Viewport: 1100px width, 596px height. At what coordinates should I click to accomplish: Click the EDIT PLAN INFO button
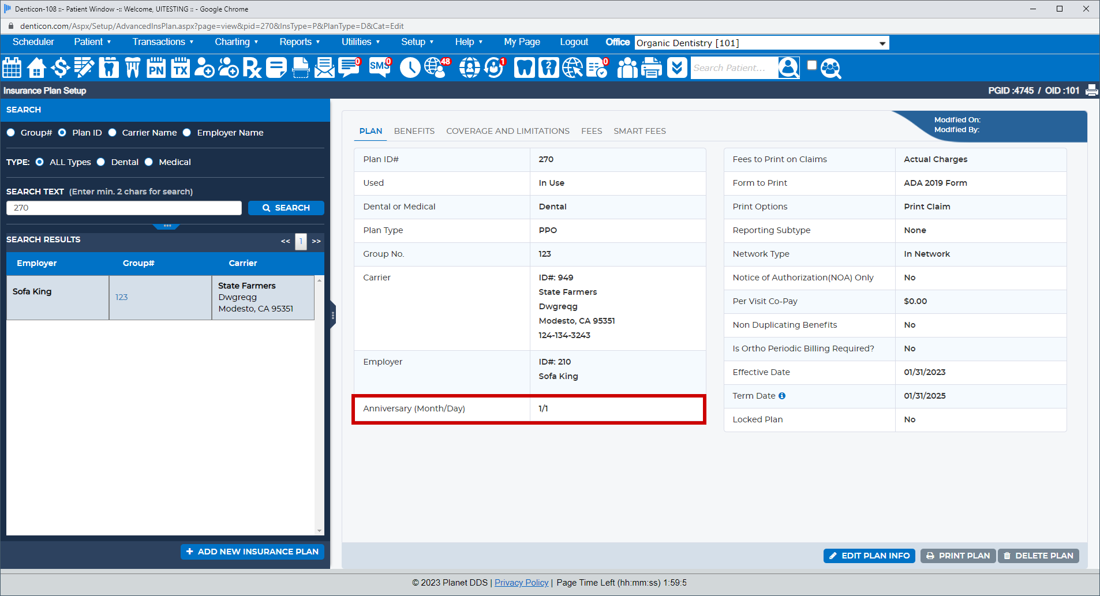click(x=869, y=556)
